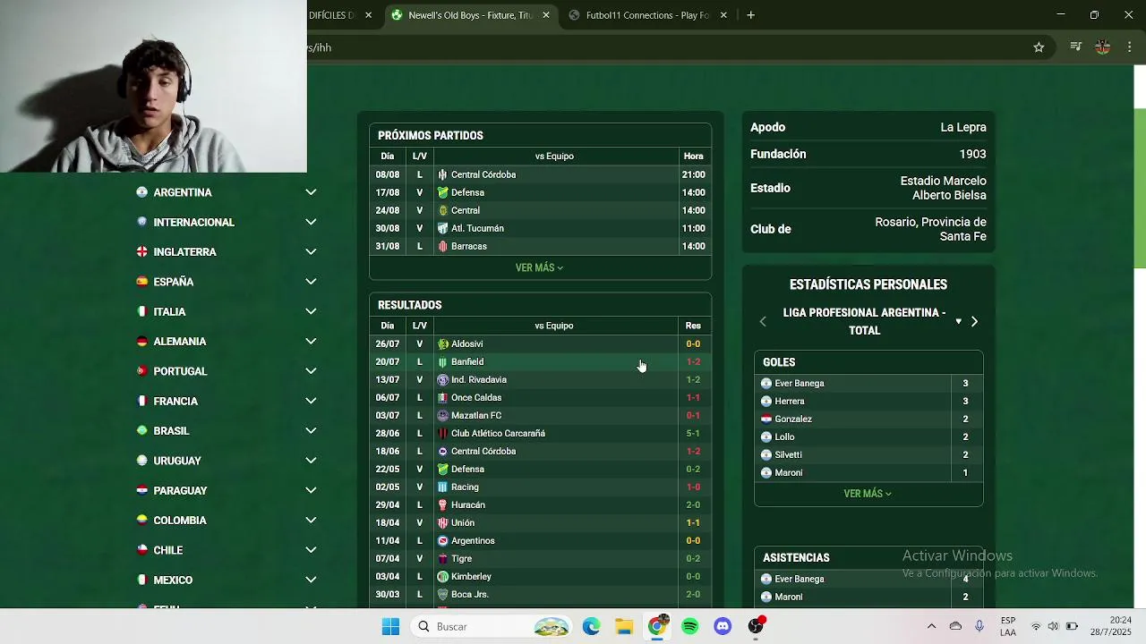Open FRANCIA country in sidebar

175,401
